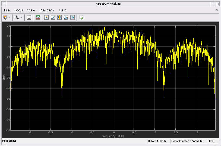Image resolution: width=221 pixels, height=146 pixels.
Task: Toggle the peak finder panel
Action: pyautogui.click(x=59, y=17)
